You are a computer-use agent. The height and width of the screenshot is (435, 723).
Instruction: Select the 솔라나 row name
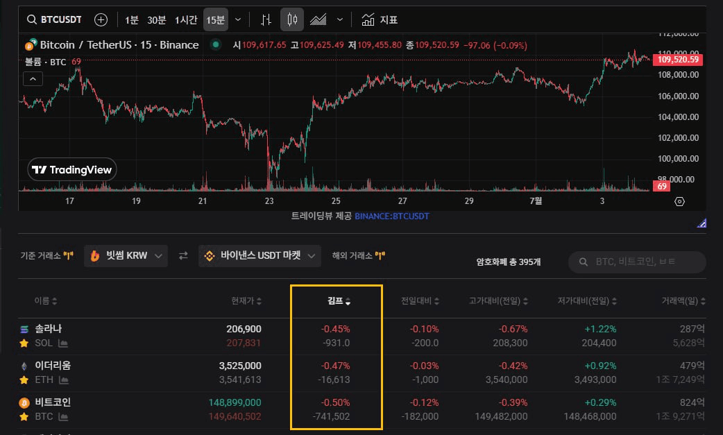tap(49, 329)
